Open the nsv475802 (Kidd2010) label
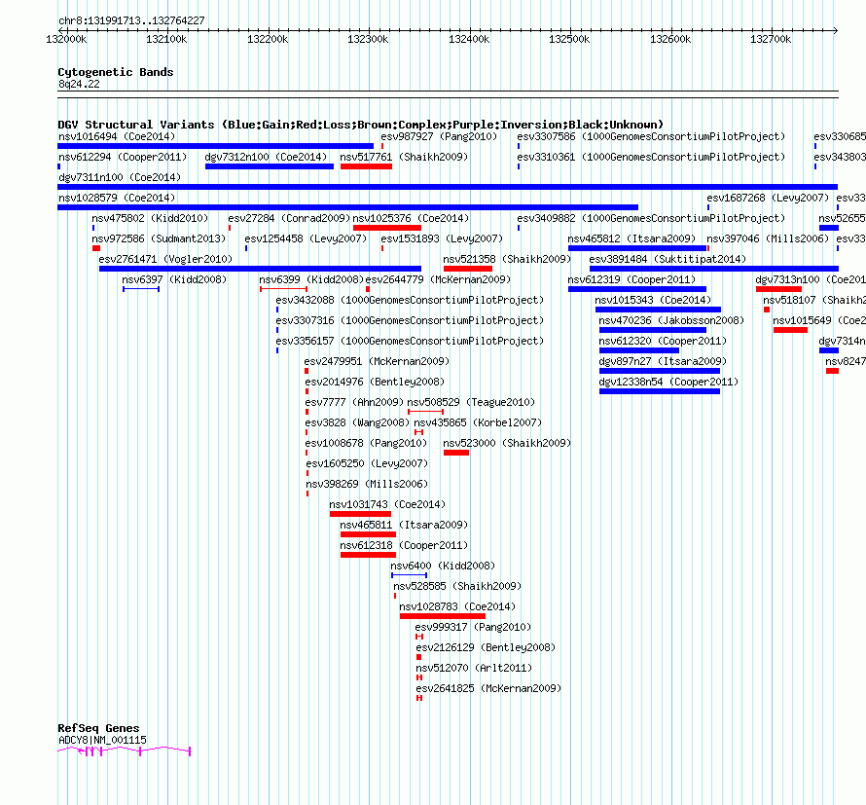The image size is (866, 805). (150, 218)
